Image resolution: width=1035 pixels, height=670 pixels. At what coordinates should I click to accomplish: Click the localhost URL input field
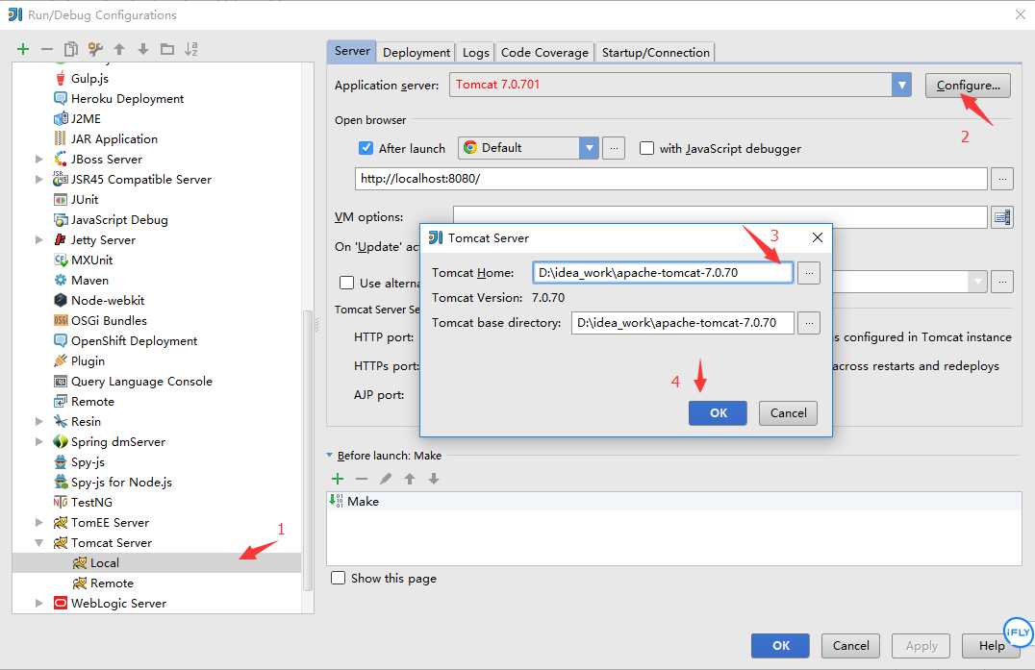[x=670, y=179]
